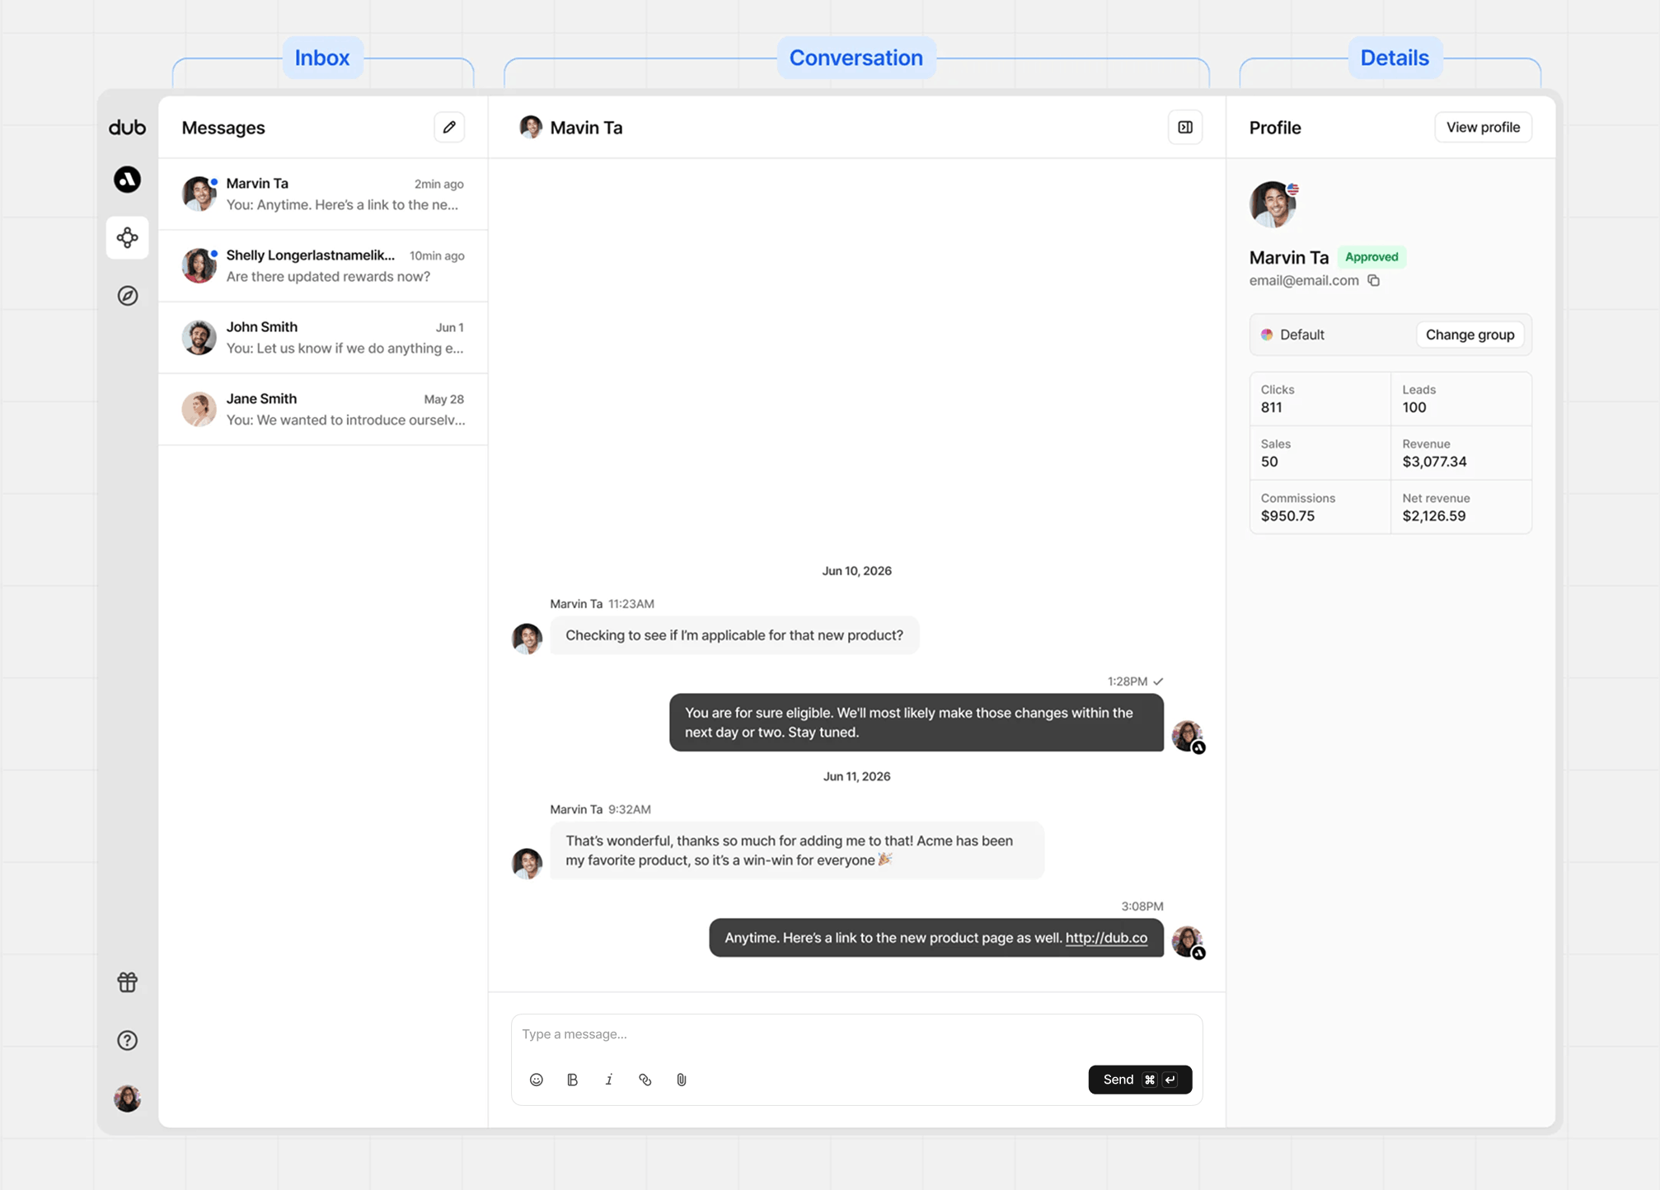Attach a file with paperclip icon

click(682, 1080)
